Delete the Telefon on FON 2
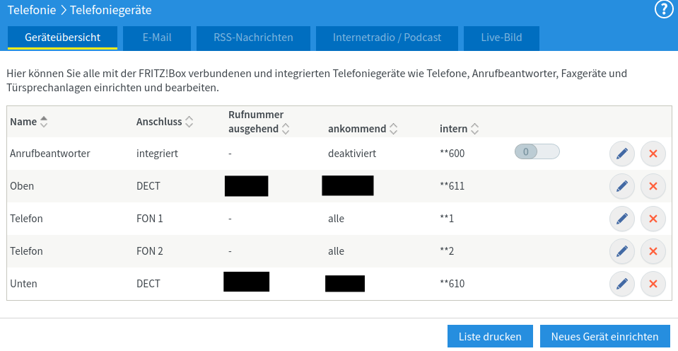678x351 pixels. point(653,251)
